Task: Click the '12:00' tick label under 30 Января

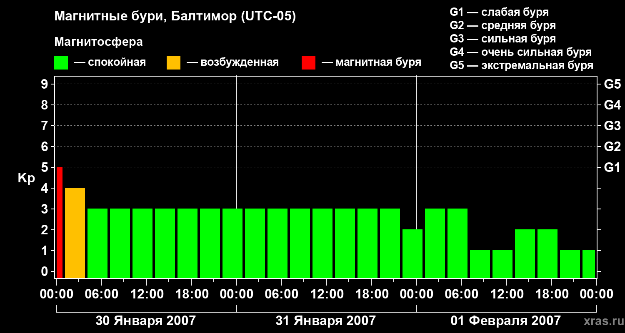Action: point(147,294)
